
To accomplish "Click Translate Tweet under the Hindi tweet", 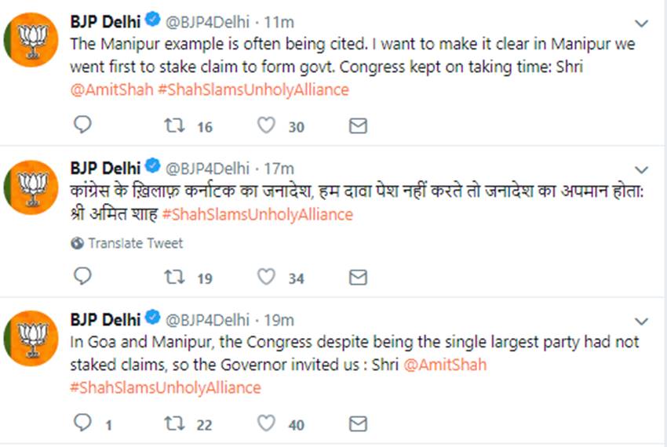I will pos(127,243).
